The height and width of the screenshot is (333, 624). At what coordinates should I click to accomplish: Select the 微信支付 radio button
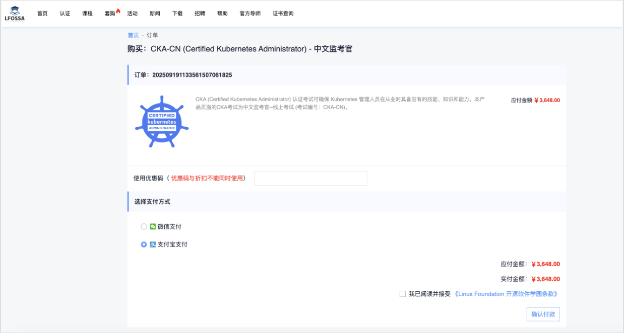pos(144,227)
